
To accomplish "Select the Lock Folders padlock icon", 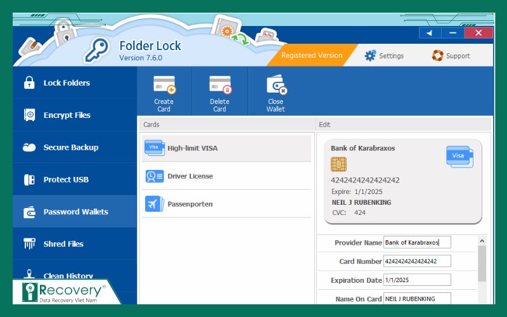I will pyautogui.click(x=29, y=83).
